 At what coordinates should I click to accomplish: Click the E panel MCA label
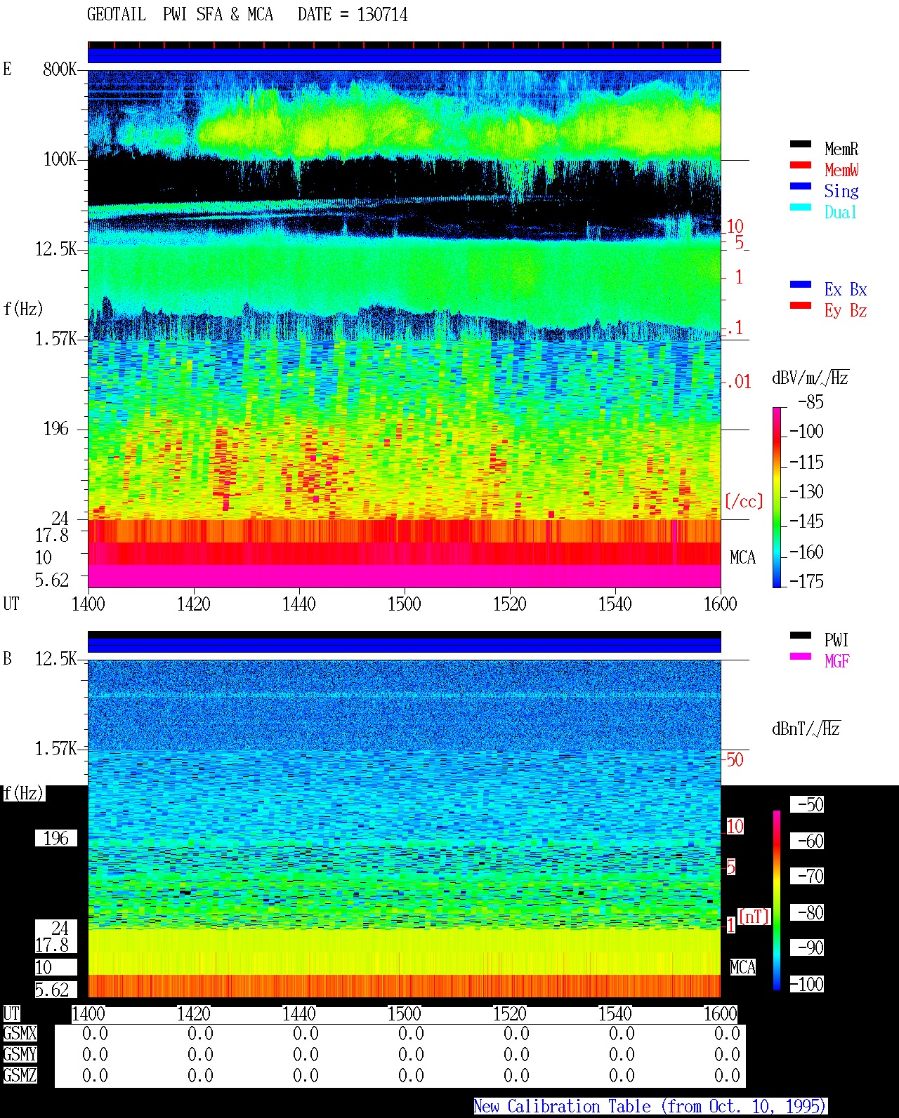[x=742, y=558]
